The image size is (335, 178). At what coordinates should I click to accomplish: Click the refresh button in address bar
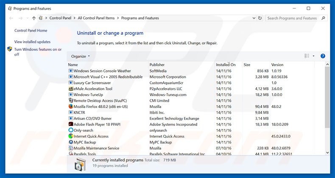tap(260, 18)
